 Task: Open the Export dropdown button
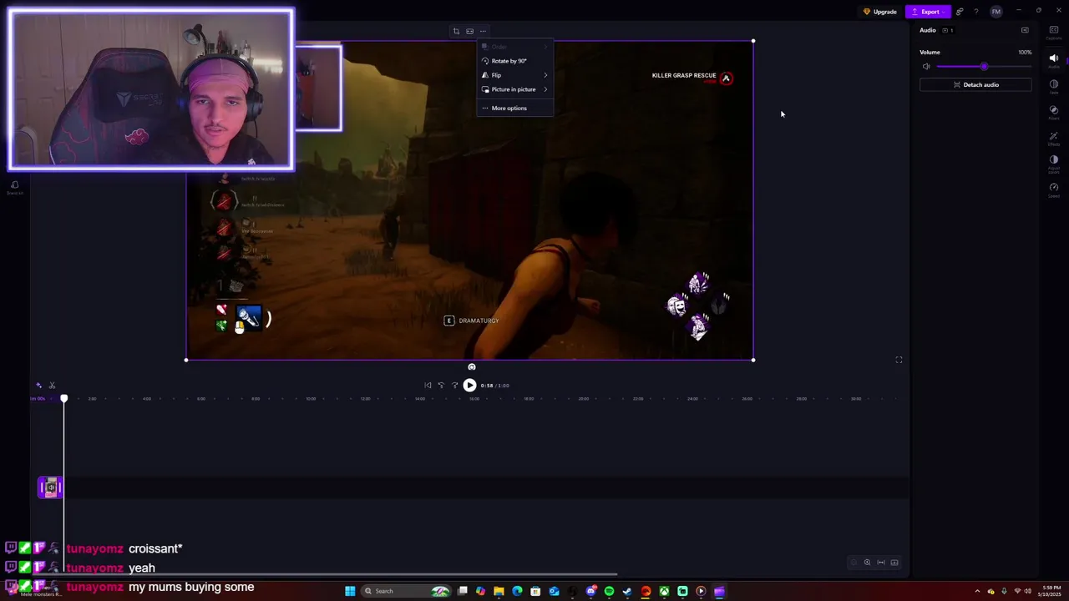[928, 12]
